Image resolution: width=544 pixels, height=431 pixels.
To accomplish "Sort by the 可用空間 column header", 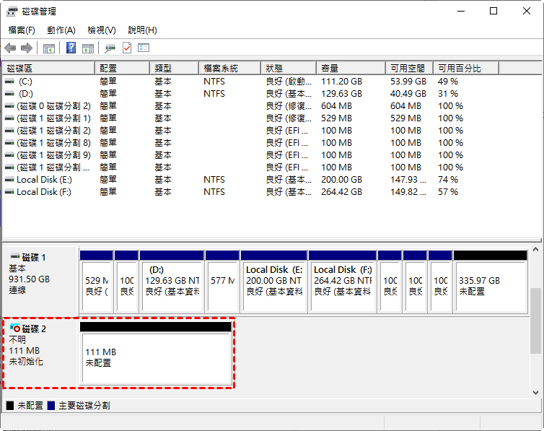I will (x=410, y=69).
